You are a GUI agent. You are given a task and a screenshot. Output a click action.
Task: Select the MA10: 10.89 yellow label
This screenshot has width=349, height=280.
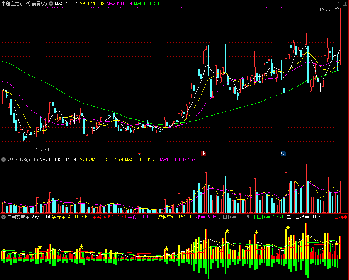(x=92, y=3)
